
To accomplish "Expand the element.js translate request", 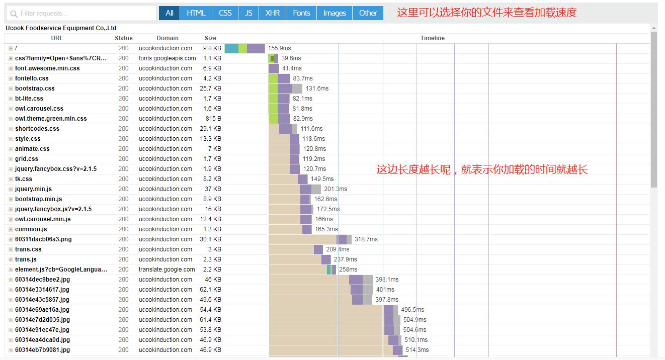I will [x=10, y=269].
